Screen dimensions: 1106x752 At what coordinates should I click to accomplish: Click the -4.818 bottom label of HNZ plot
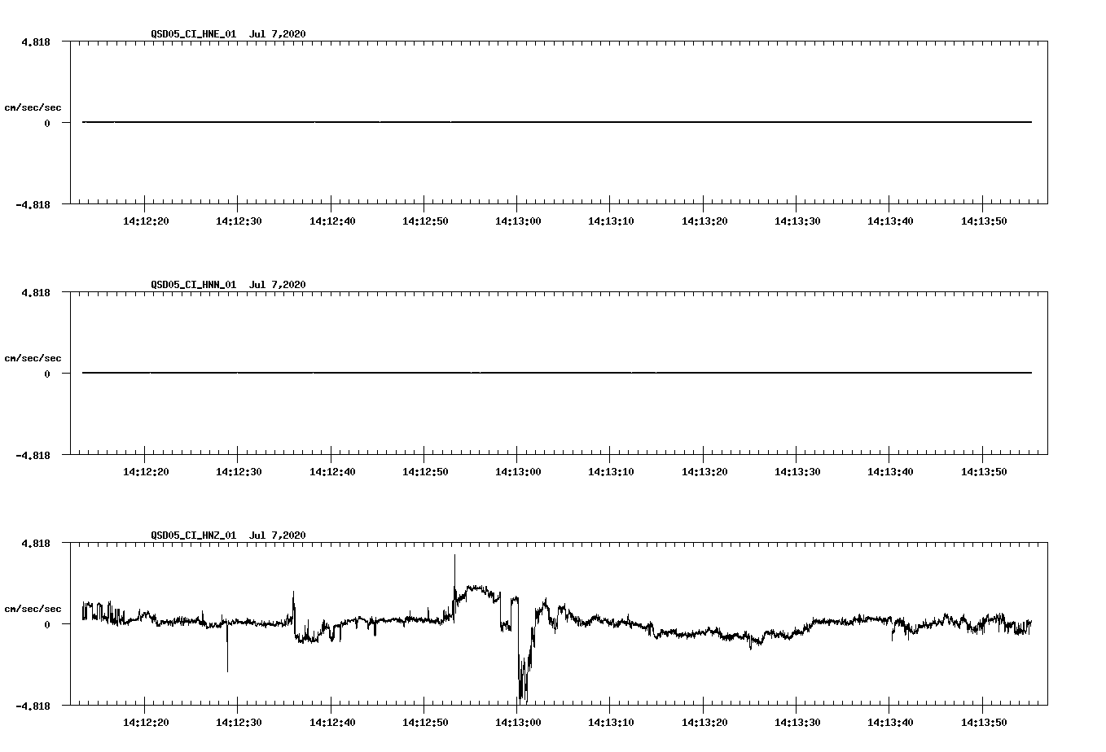(33, 706)
